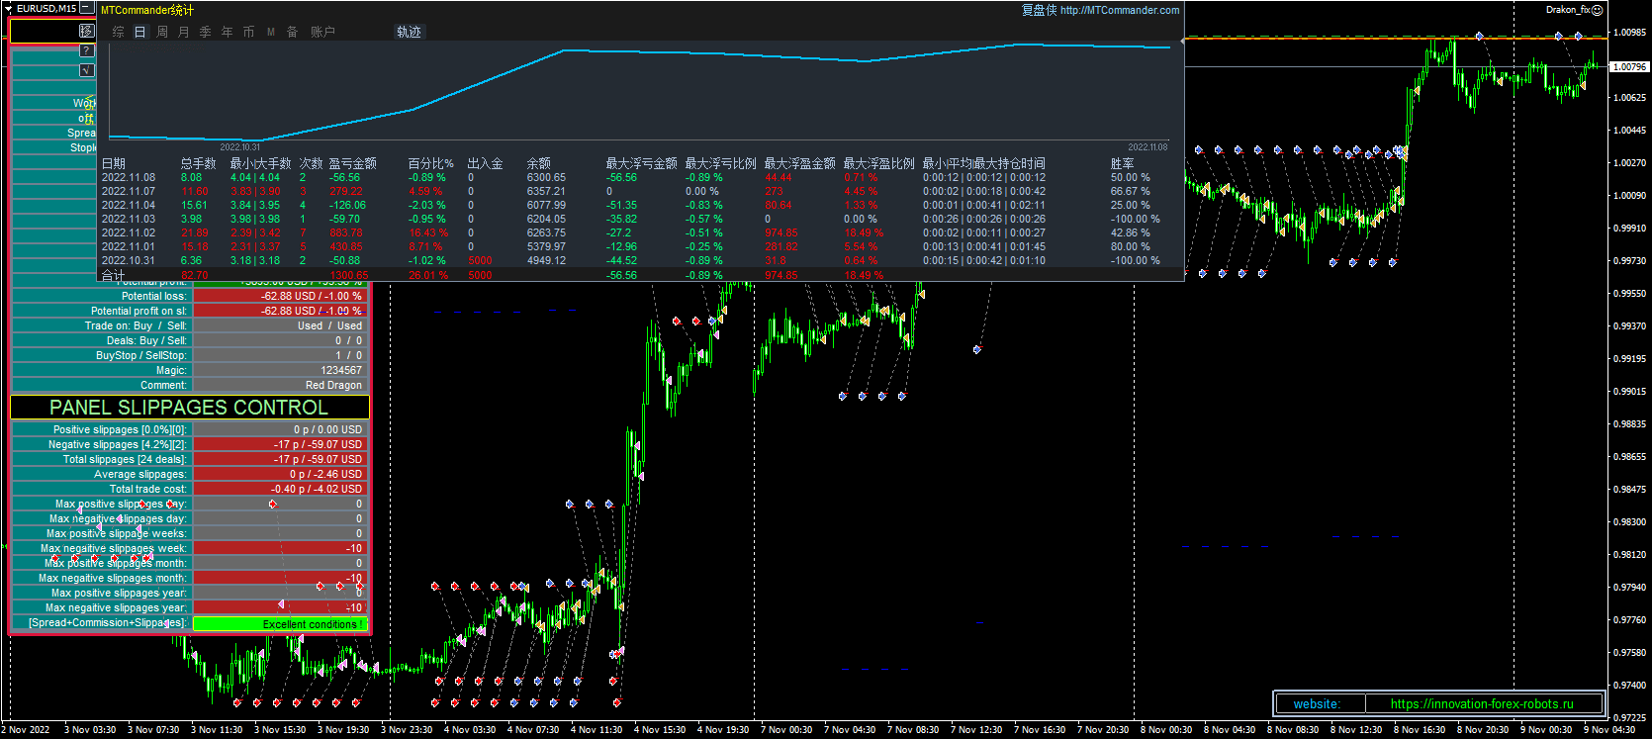
Task: Click the question mark help button
Action: 86,50
